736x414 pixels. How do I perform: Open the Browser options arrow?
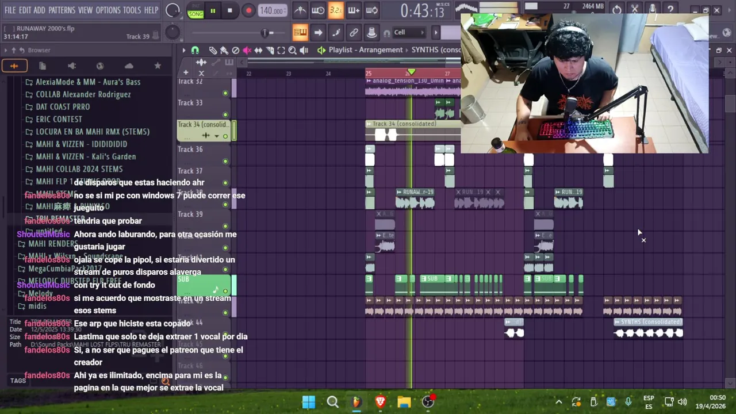coord(6,50)
